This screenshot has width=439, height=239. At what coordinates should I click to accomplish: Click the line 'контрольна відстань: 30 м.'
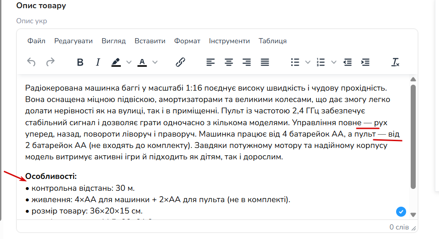click(x=83, y=188)
